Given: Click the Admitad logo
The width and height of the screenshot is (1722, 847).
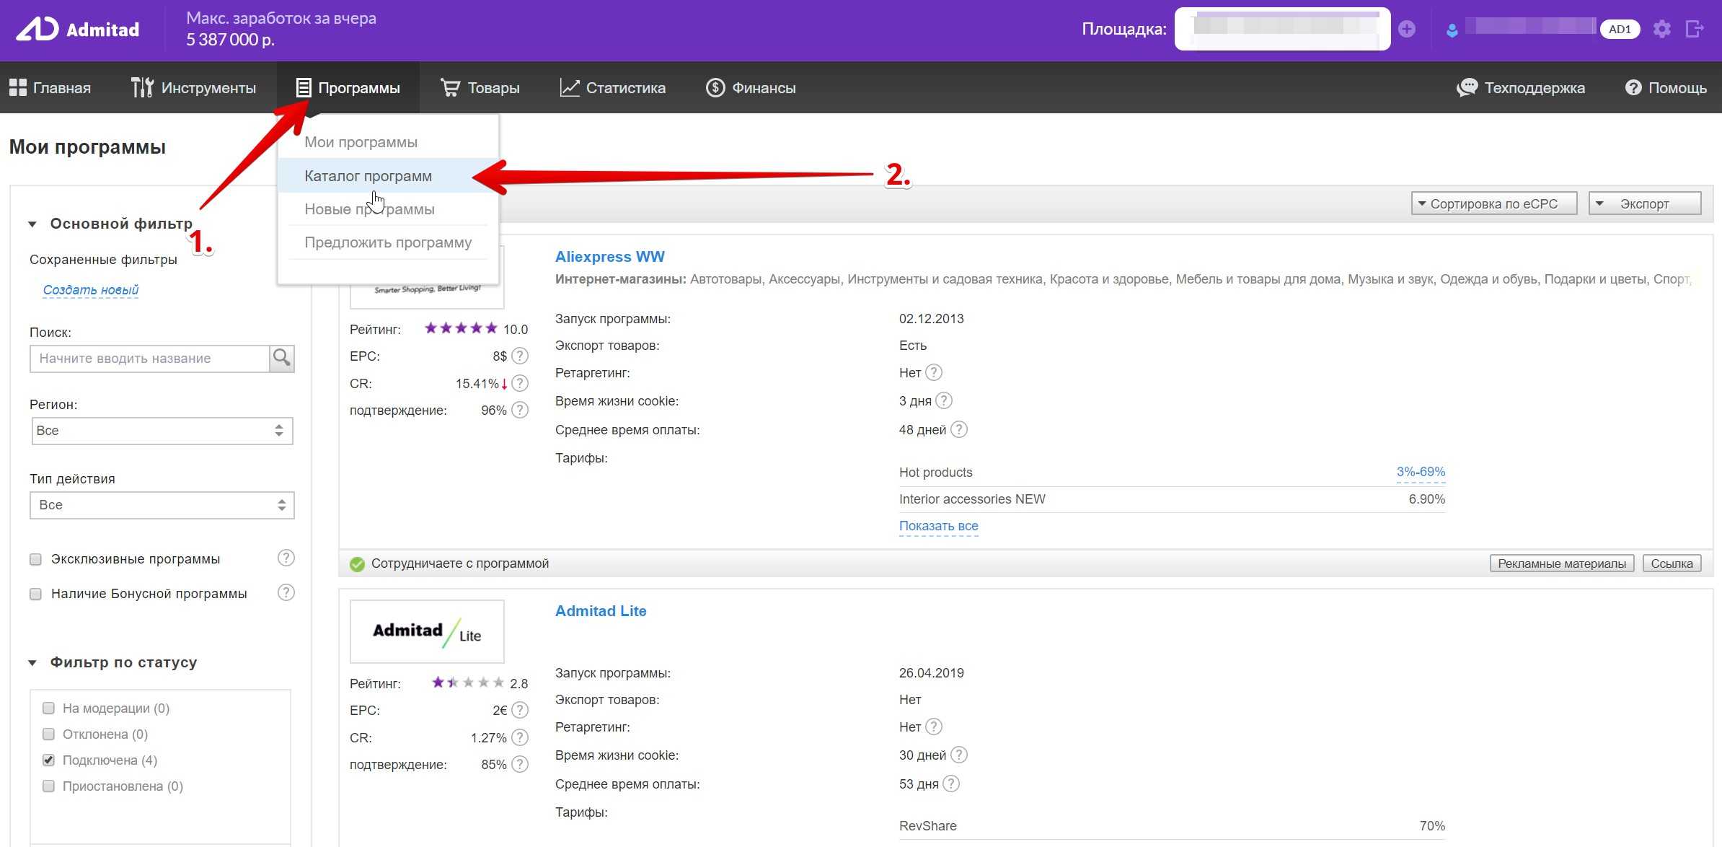Looking at the screenshot, I should pos(77,30).
